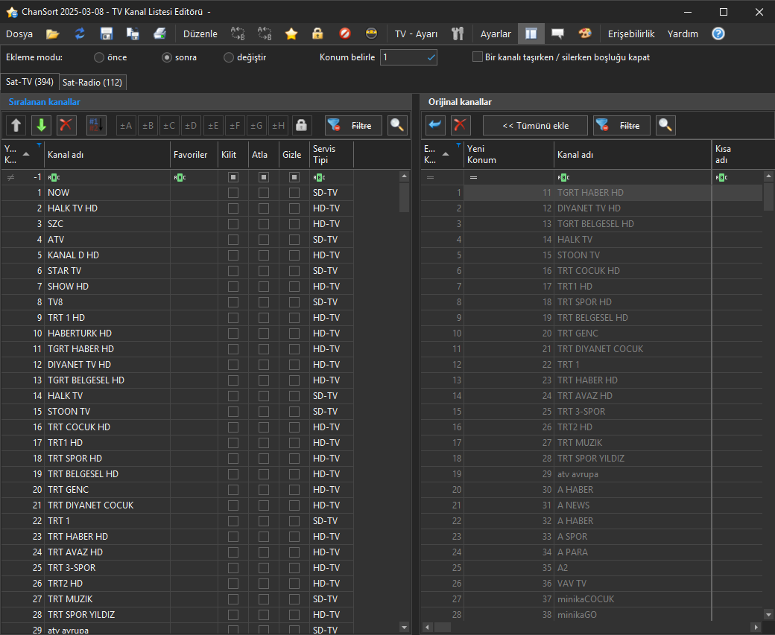
Task: Click the lock icon in sorted channels toolbar
Action: pos(302,125)
